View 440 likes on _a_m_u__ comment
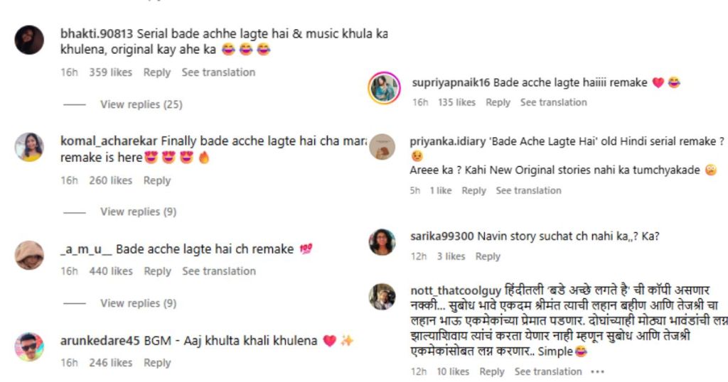The height and width of the screenshot is (382, 728). click(111, 271)
